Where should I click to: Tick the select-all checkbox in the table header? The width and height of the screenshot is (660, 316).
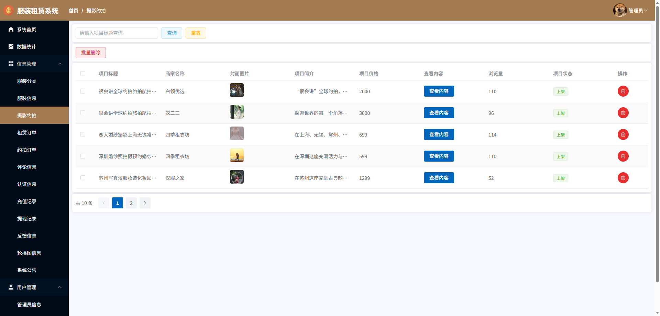[83, 74]
